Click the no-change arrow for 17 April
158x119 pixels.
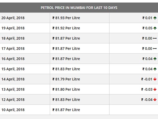[155, 49]
